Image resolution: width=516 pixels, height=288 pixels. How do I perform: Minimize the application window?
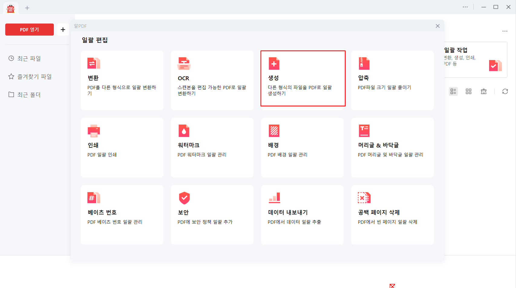coord(484,7)
